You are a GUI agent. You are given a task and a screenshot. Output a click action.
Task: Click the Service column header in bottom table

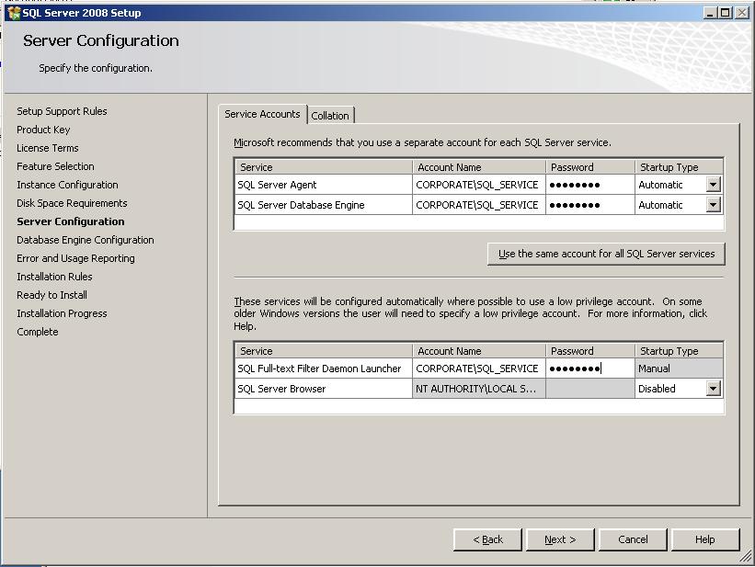point(324,351)
